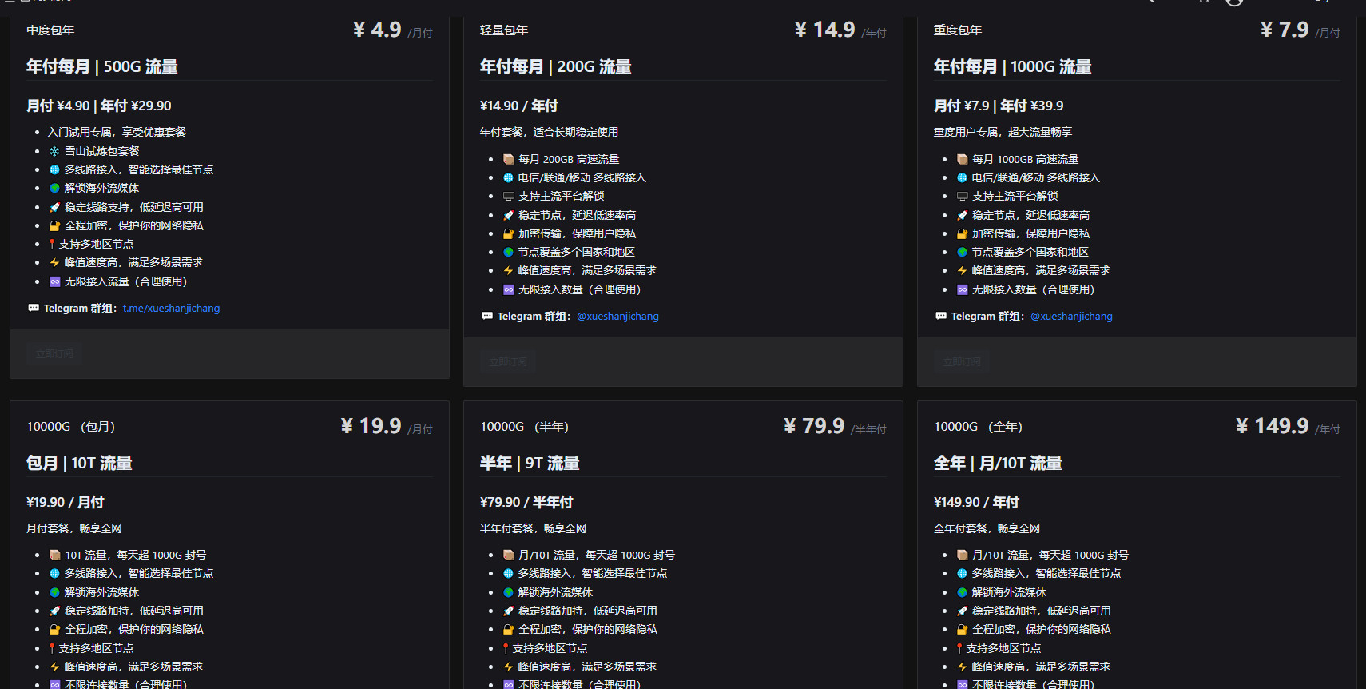1366x689 pixels.
Task: Click 立即订阅 button in 重度包年 card
Action: point(962,362)
